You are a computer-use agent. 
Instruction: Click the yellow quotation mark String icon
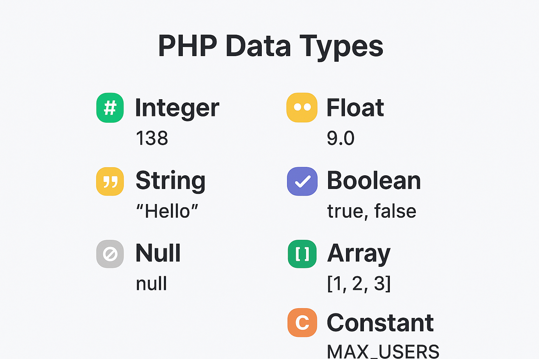110,181
